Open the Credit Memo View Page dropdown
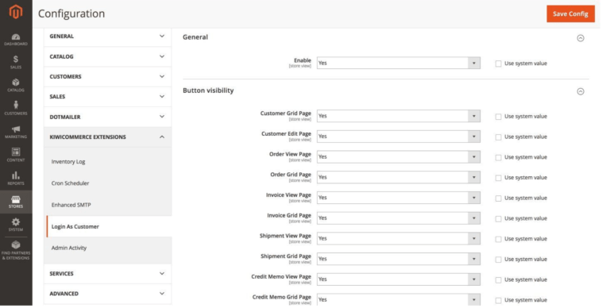The height and width of the screenshot is (308, 610). (x=399, y=279)
